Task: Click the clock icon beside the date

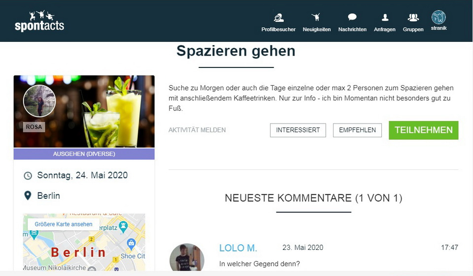Action: click(28, 176)
